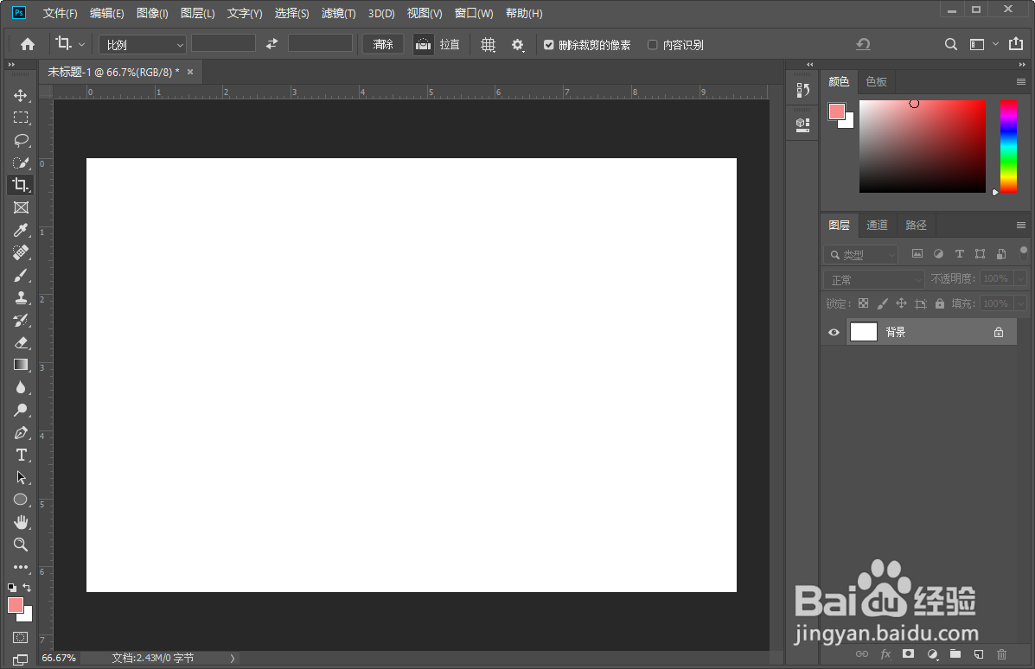Select the Eraser tool
This screenshot has height=669, width=1035.
click(21, 342)
